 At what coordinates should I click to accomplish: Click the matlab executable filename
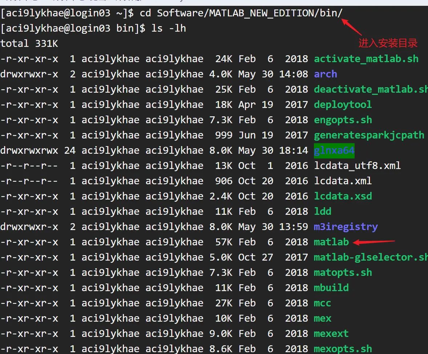(331, 242)
